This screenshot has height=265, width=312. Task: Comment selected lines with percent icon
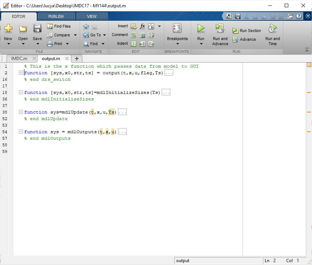click(134, 35)
